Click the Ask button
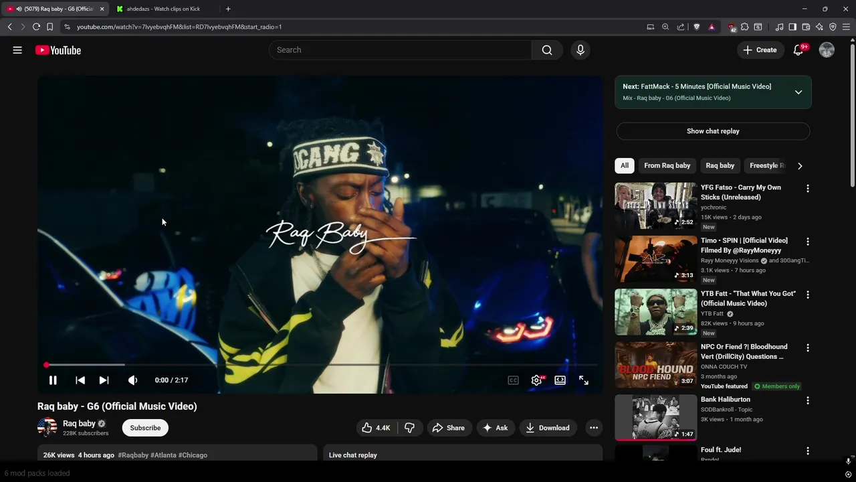The image size is (856, 482). point(496,428)
